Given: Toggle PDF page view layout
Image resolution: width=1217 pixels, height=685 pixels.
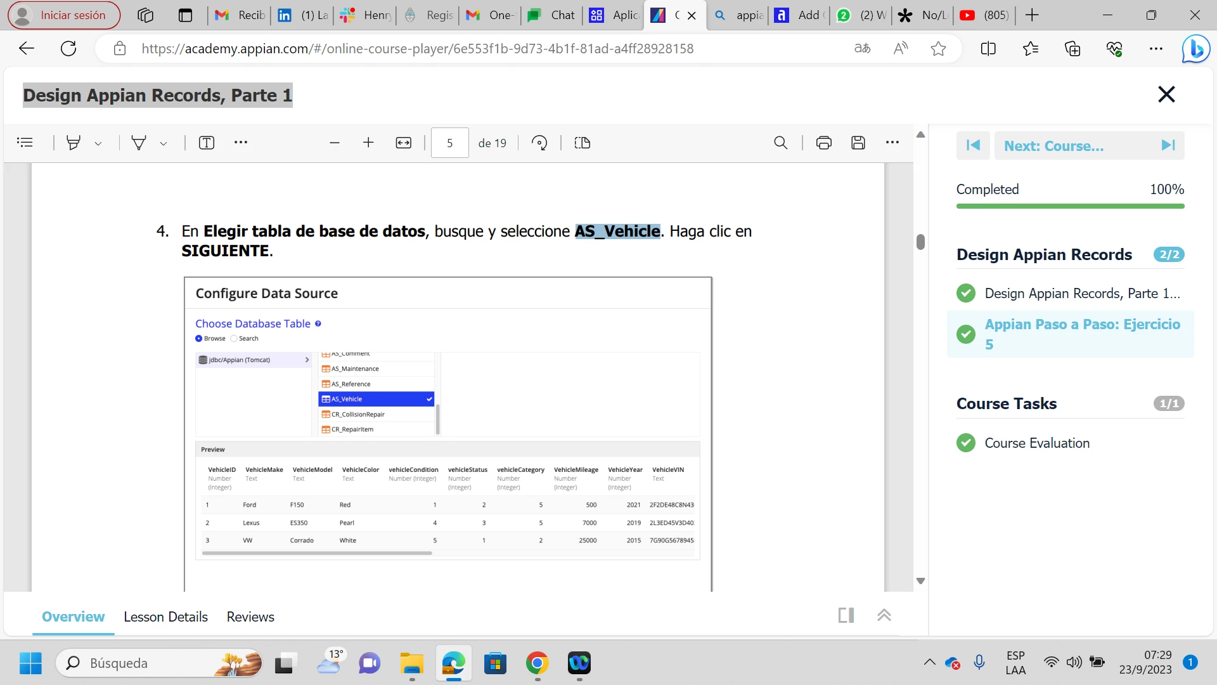Looking at the screenshot, I should coord(583,143).
